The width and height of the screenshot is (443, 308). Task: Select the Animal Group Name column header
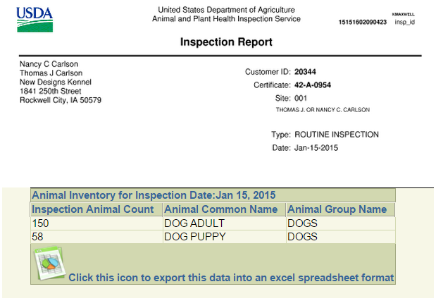tap(337, 209)
